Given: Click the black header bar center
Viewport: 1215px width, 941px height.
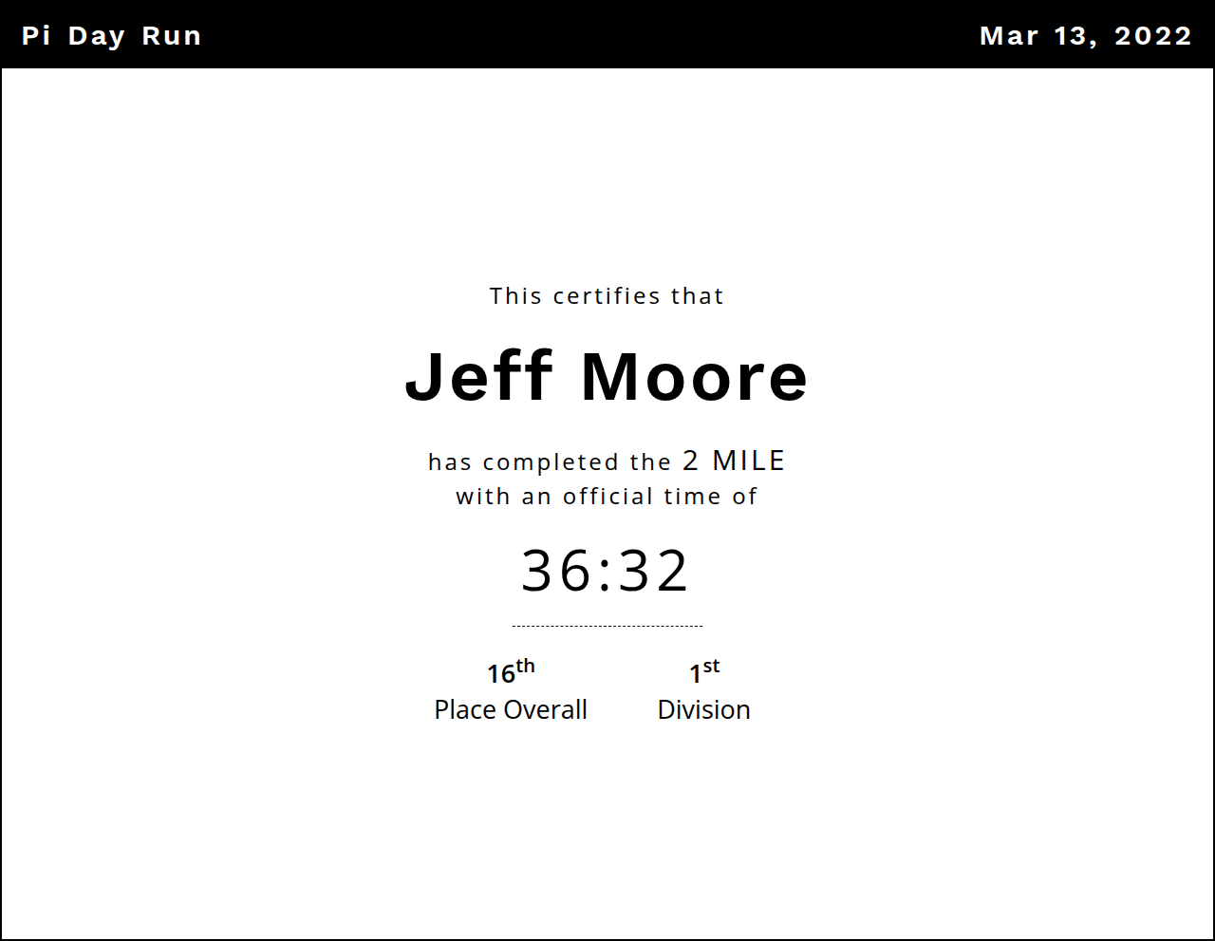Looking at the screenshot, I should [x=607, y=34].
